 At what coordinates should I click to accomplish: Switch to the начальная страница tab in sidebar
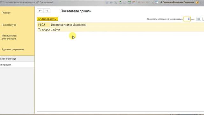[17, 59]
